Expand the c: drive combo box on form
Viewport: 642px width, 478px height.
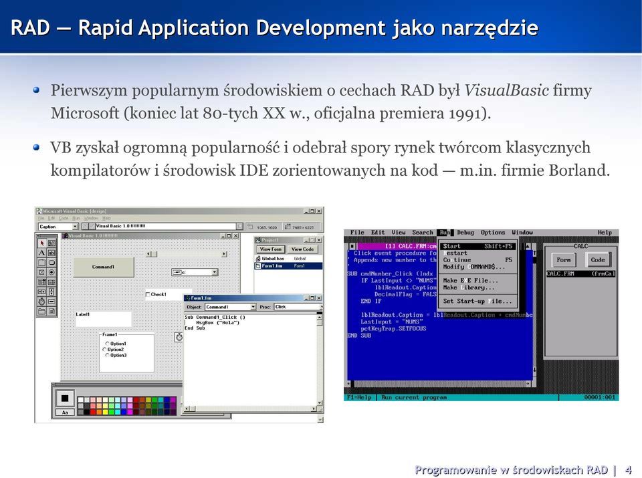[215, 272]
